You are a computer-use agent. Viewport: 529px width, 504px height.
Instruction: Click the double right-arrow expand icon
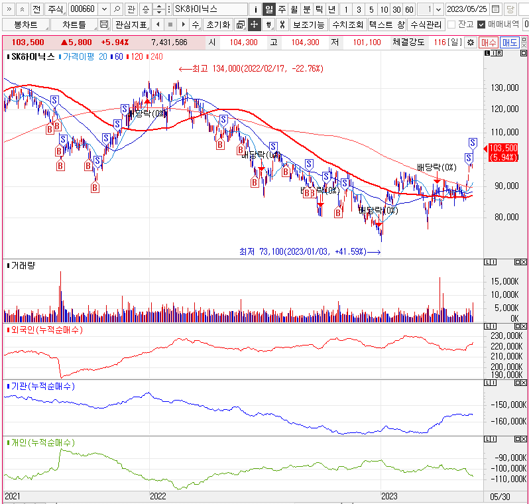coord(9,9)
